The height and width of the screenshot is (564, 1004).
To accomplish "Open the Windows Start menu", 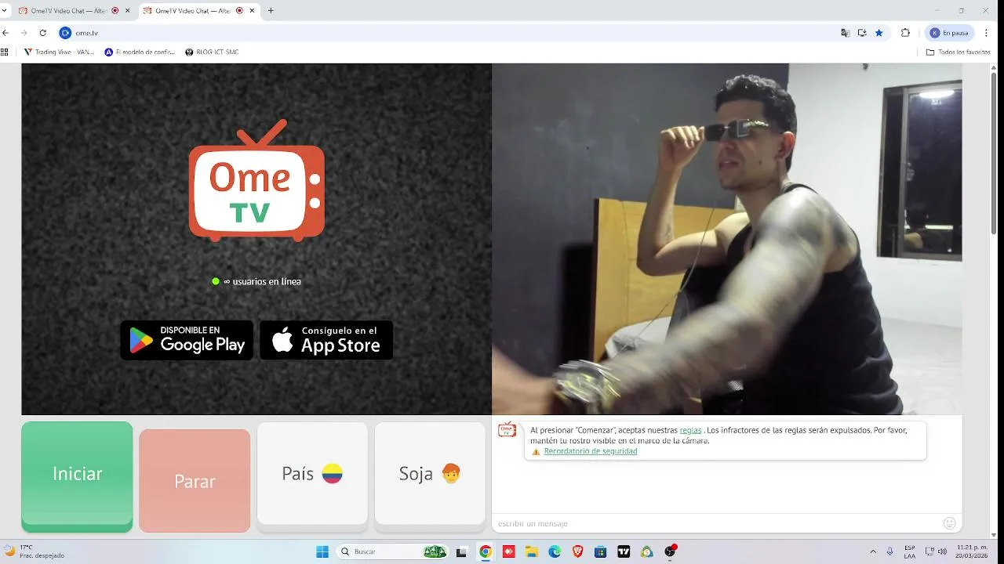I will [x=322, y=551].
